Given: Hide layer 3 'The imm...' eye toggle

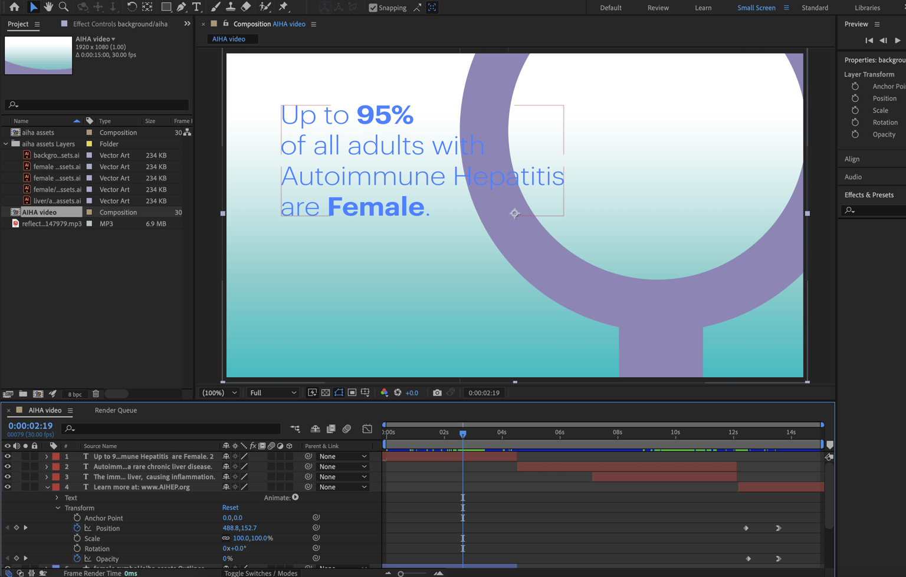Looking at the screenshot, I should (8, 476).
